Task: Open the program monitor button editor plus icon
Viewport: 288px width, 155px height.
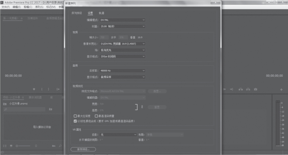Action: 281,89
